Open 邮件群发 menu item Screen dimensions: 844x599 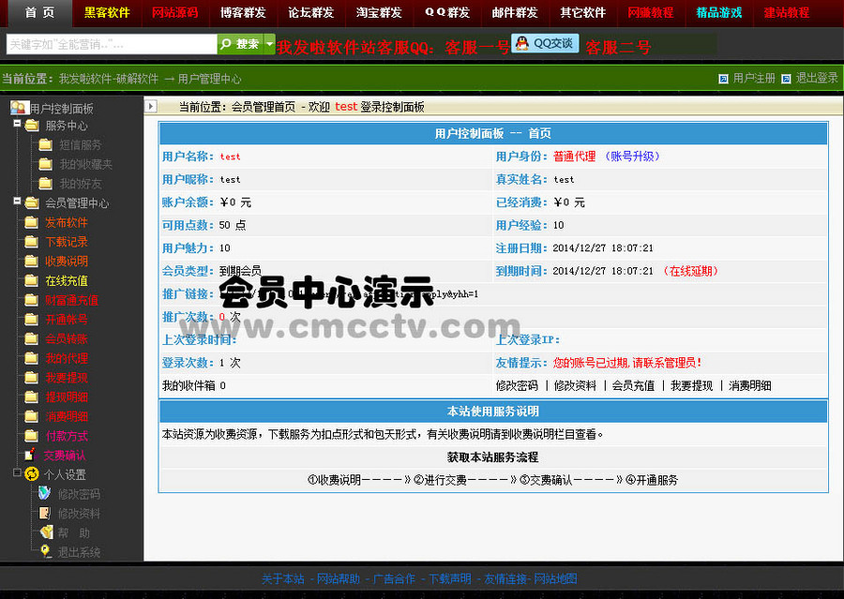point(515,12)
